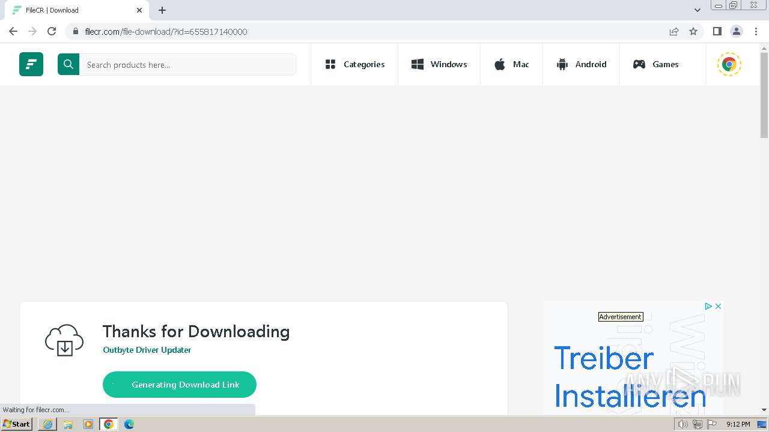
Task: Switch to Chrome in the taskbar
Action: [x=109, y=424]
